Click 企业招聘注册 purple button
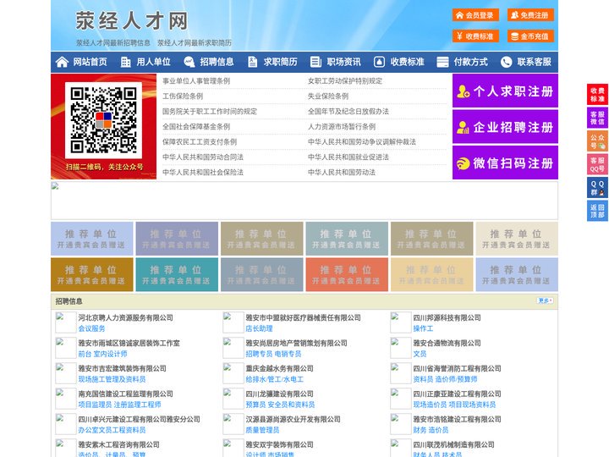 click(505, 127)
